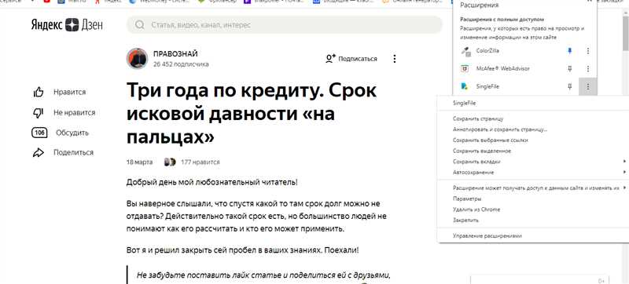Expand site data access submenu
Viewport: 629px width, 284px height.
click(x=533, y=188)
